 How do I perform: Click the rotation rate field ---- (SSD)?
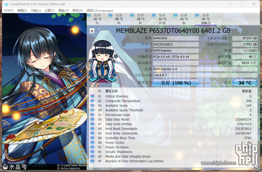coord(245,50)
